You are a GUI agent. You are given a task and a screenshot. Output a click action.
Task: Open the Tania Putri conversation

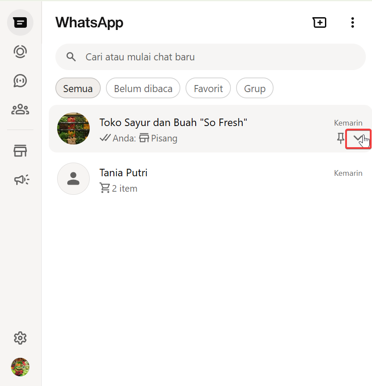click(211, 180)
